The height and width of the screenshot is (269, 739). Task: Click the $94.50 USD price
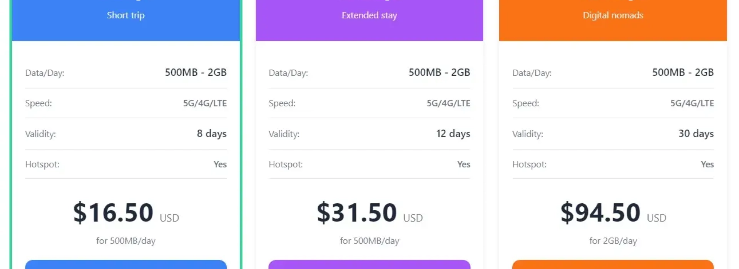(x=601, y=213)
